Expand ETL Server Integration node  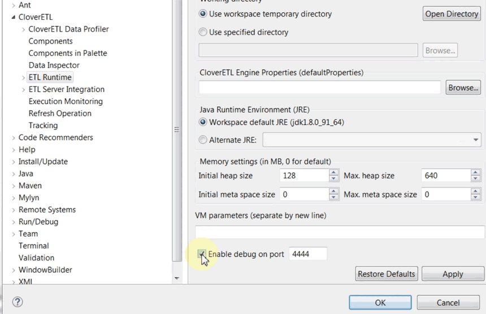23,90
